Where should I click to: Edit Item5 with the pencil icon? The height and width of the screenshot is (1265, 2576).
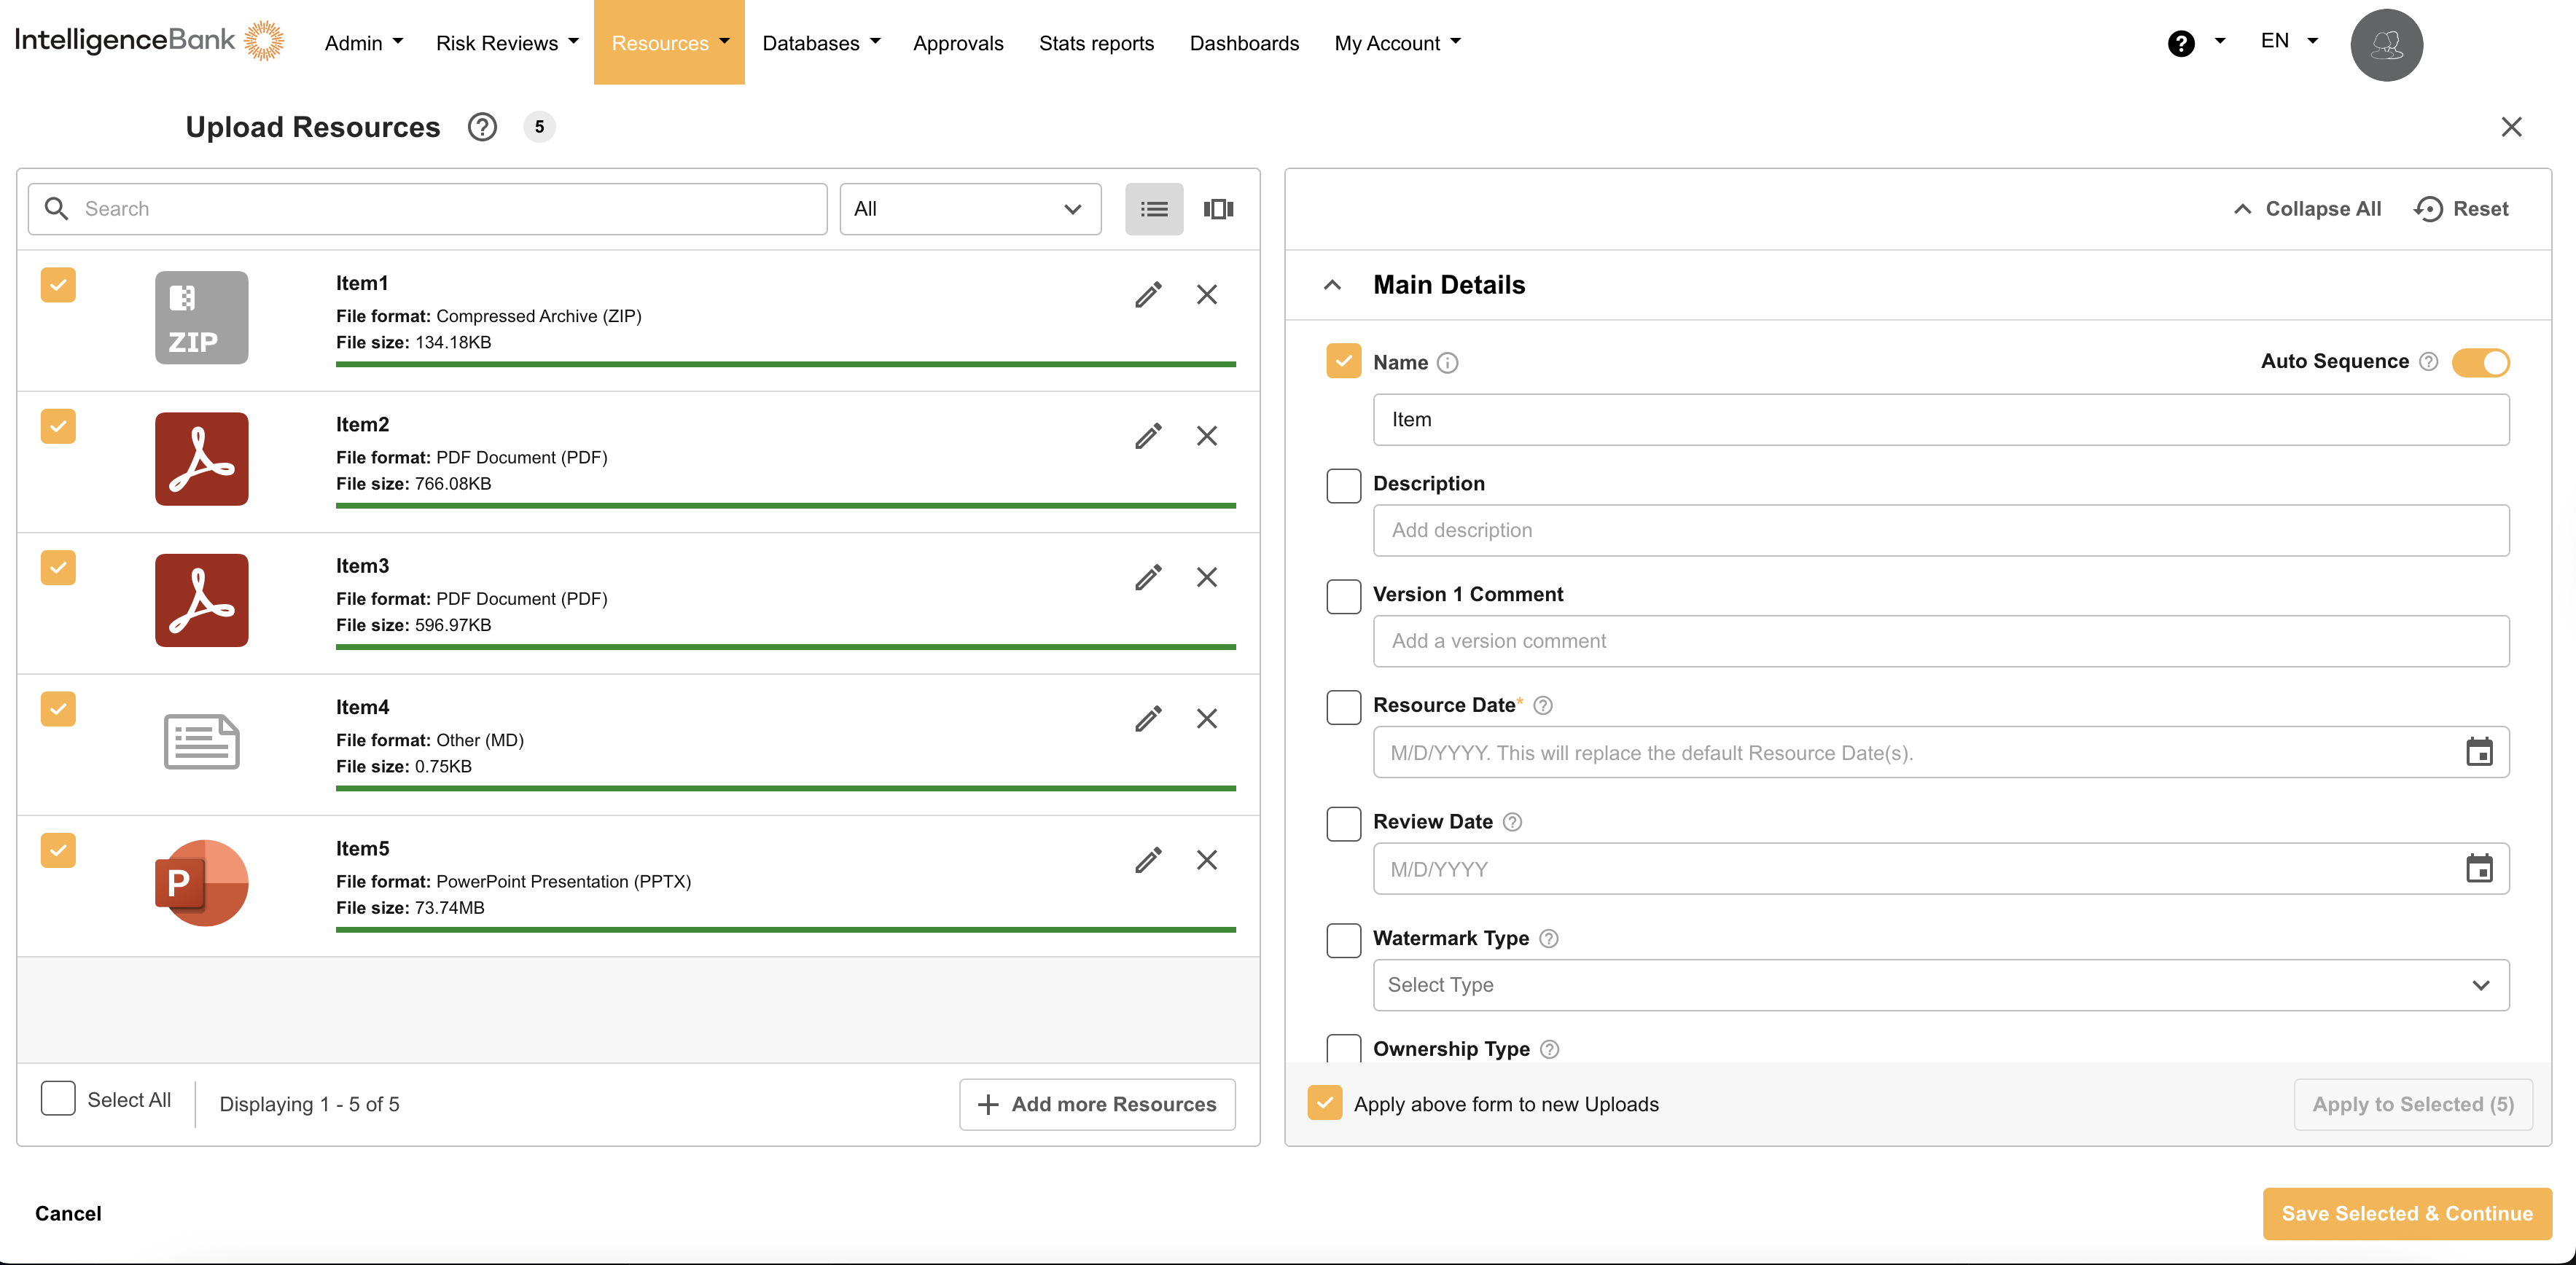[x=1148, y=860]
